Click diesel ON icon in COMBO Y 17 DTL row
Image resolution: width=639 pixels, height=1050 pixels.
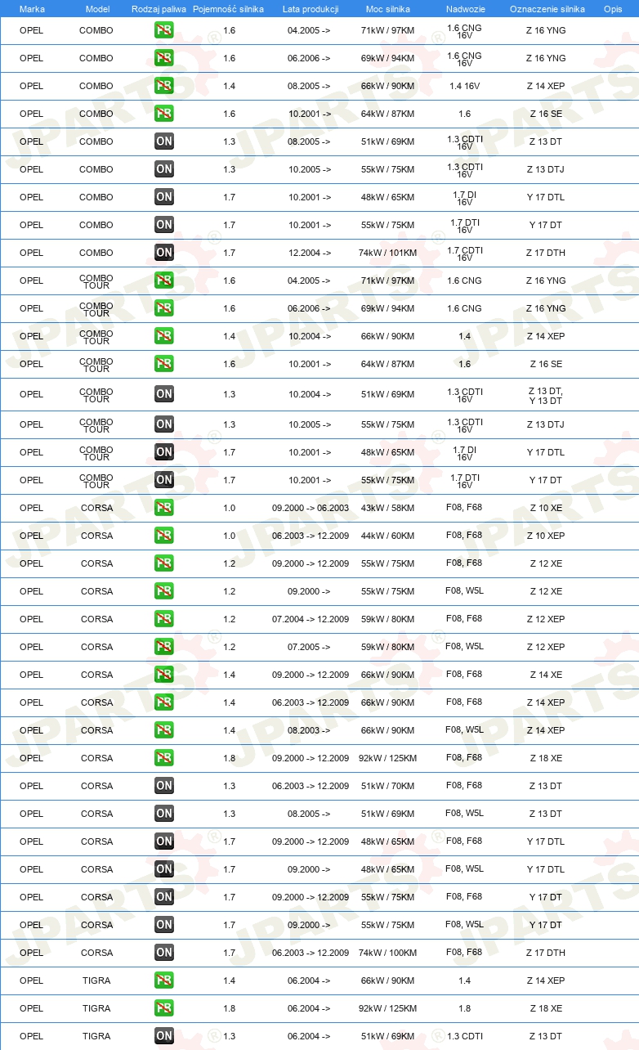click(x=164, y=197)
